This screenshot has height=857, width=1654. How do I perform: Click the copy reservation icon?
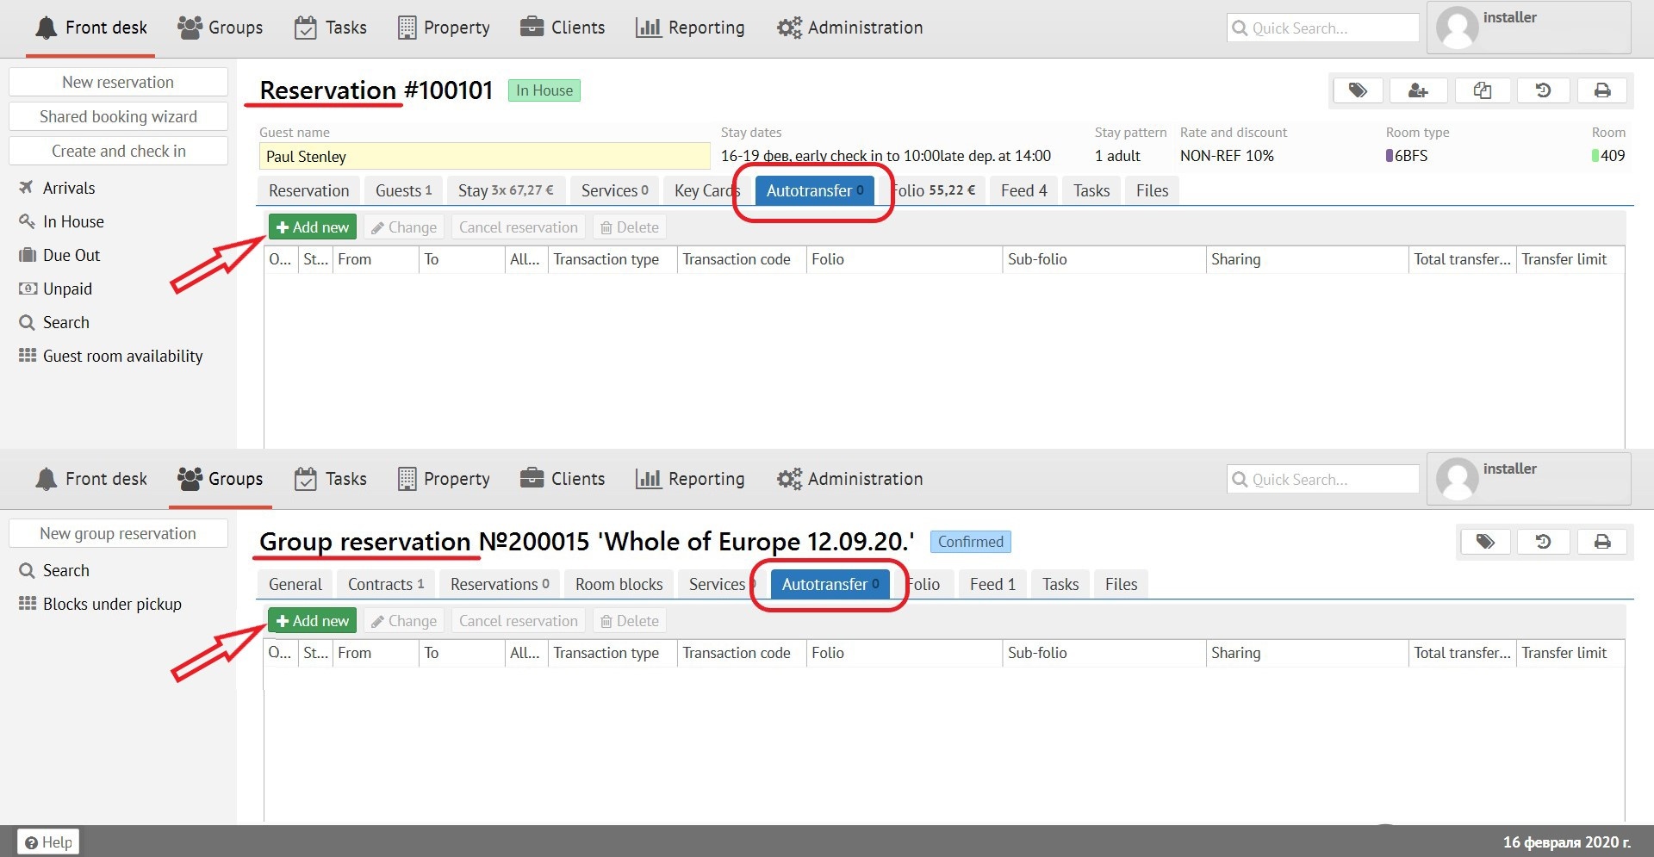click(x=1482, y=90)
